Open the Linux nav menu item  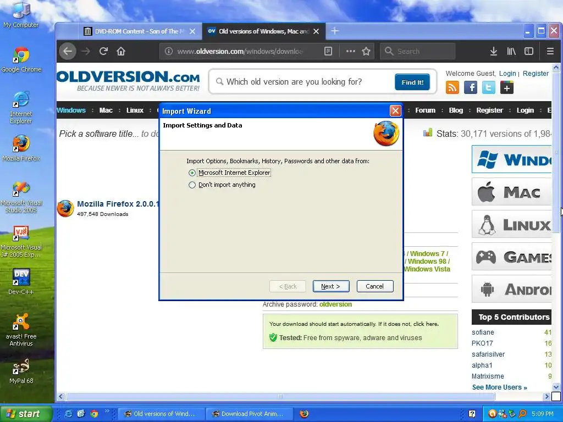(x=135, y=110)
